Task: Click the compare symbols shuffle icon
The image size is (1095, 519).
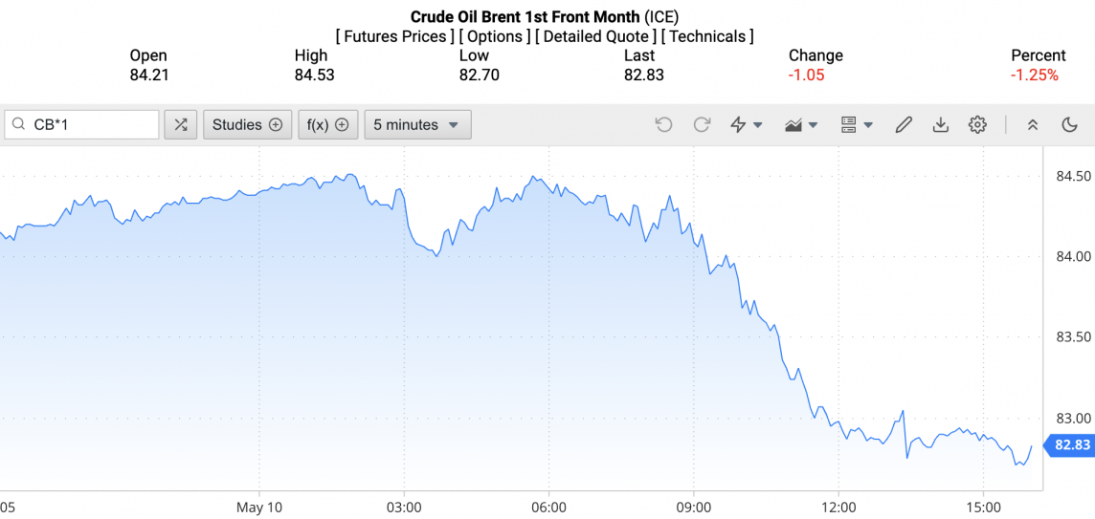Action: click(x=181, y=124)
